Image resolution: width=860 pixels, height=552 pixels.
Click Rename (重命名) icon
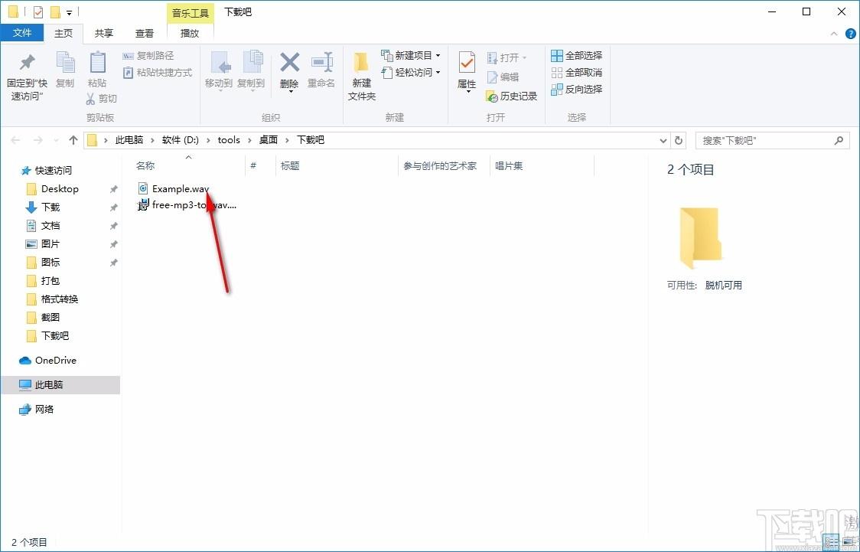pyautogui.click(x=322, y=63)
